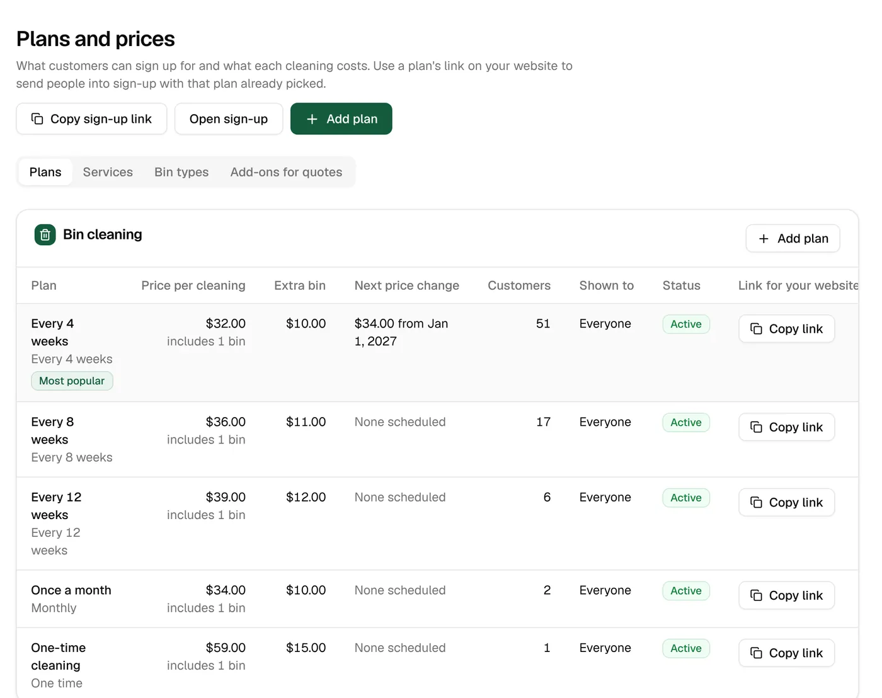
Task: Click the $59.00 price per cleaning
Action: pyautogui.click(x=226, y=648)
